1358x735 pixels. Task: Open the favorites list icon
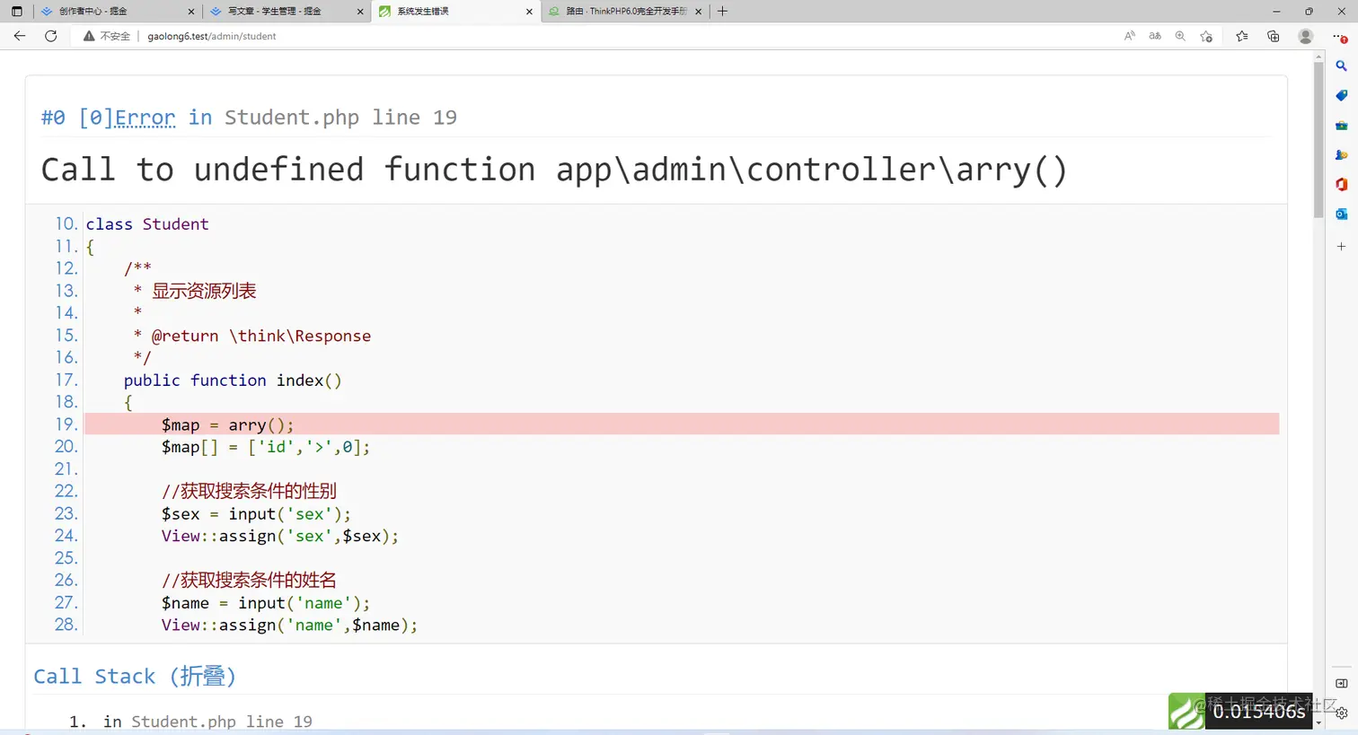pos(1241,36)
